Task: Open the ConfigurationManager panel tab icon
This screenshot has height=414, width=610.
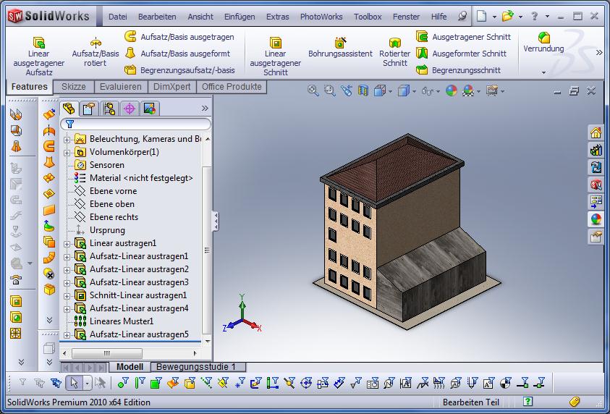Action: tap(109, 109)
